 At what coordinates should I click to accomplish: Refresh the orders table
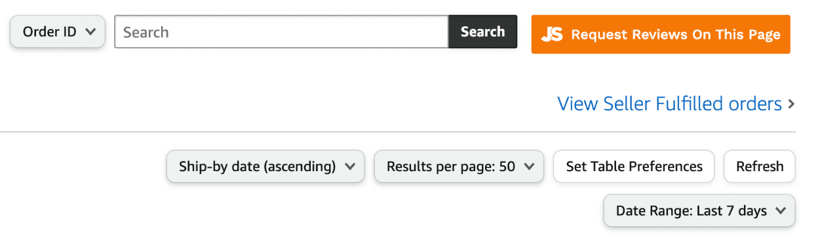[760, 167]
